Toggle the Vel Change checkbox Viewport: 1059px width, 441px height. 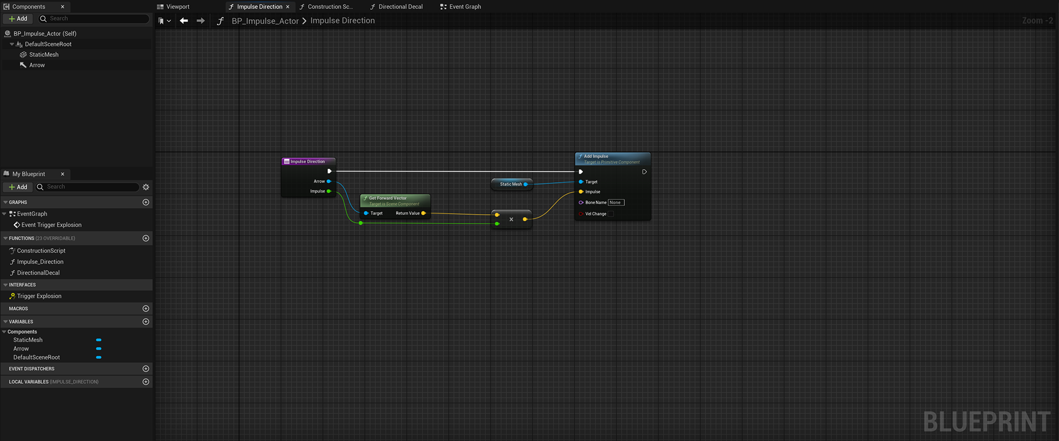pyautogui.click(x=611, y=214)
